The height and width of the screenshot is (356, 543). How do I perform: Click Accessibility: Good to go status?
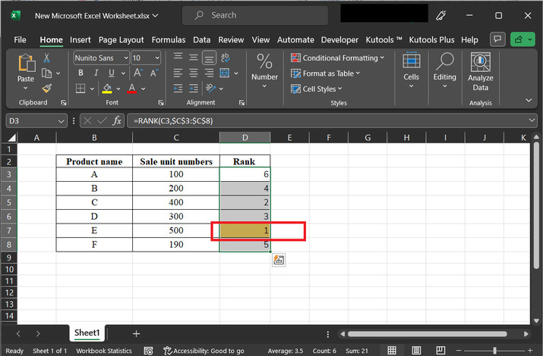click(x=204, y=351)
